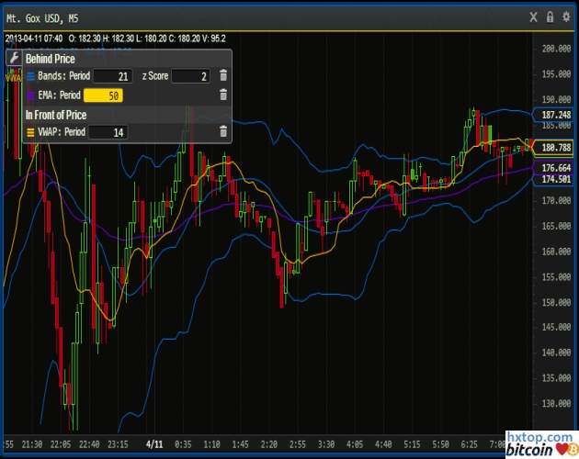Click the bitcoin heart logo watermark
The width and height of the screenshot is (579, 459).
click(542, 450)
